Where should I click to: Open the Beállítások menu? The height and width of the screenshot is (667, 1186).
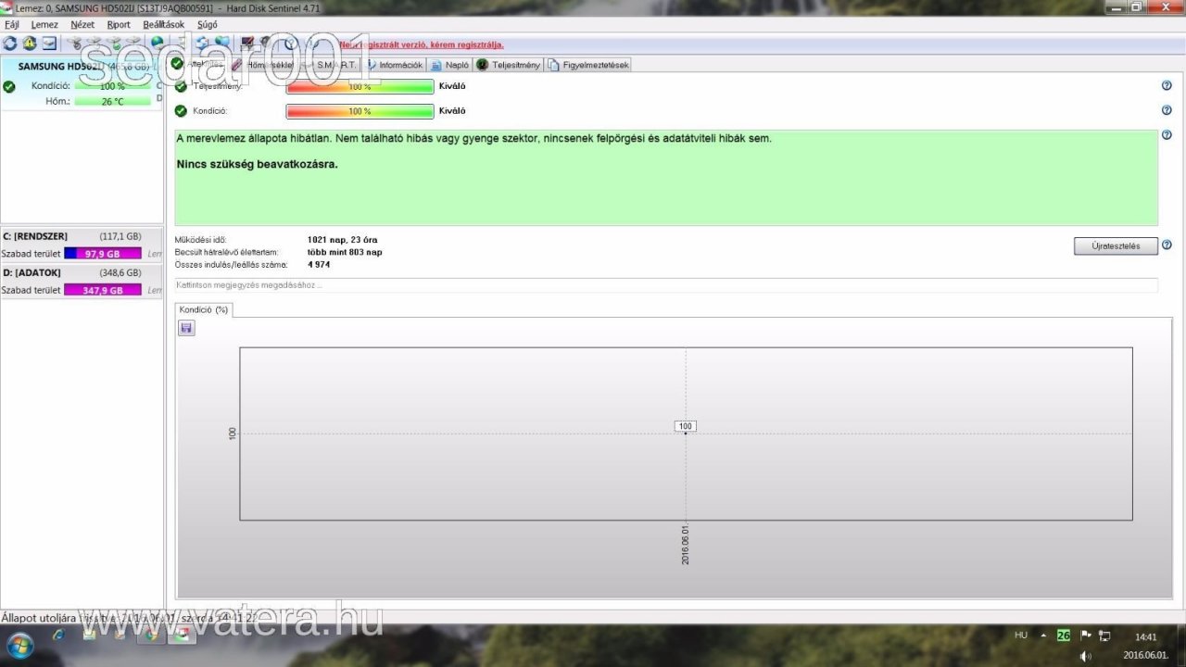tap(164, 25)
